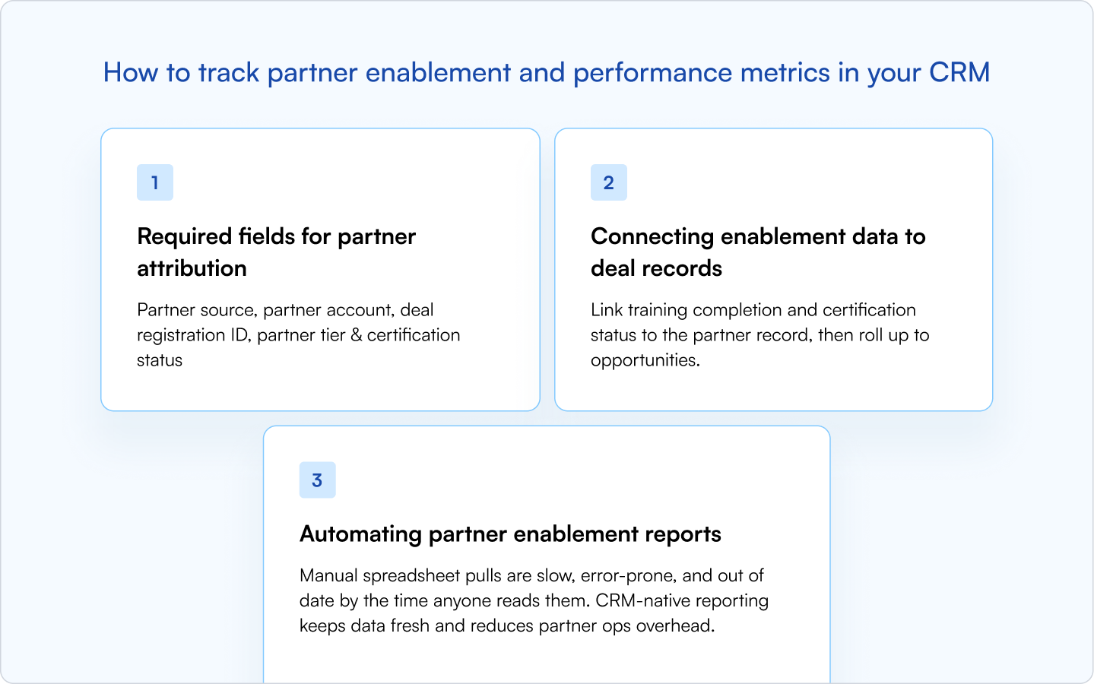Click the number 3 badge icon

(318, 480)
